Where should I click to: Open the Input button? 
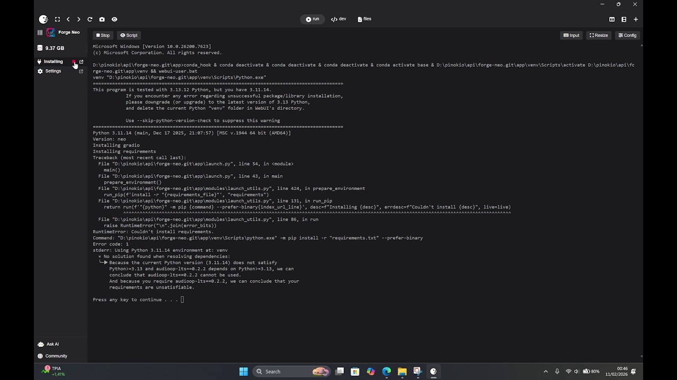click(571, 35)
